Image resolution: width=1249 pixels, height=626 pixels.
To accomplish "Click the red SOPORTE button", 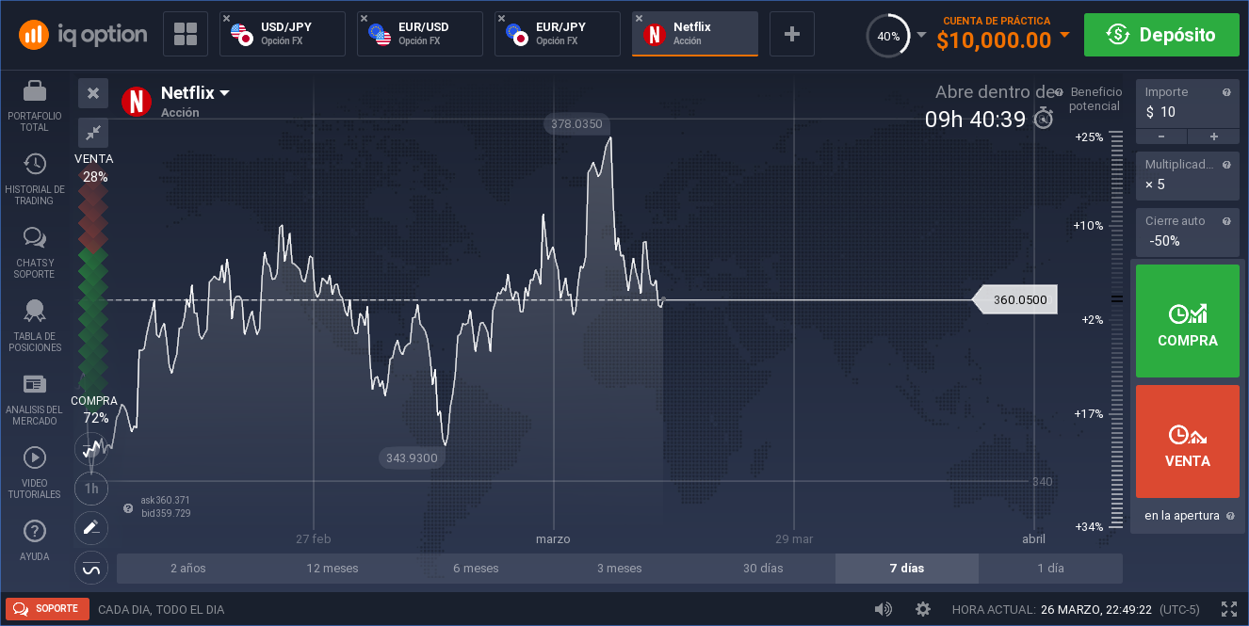I will 47,609.
